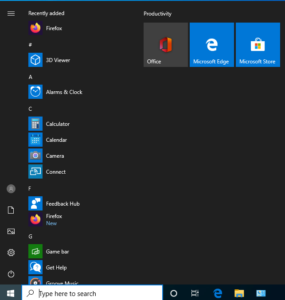Click the 'Calendar' label text

click(56, 140)
